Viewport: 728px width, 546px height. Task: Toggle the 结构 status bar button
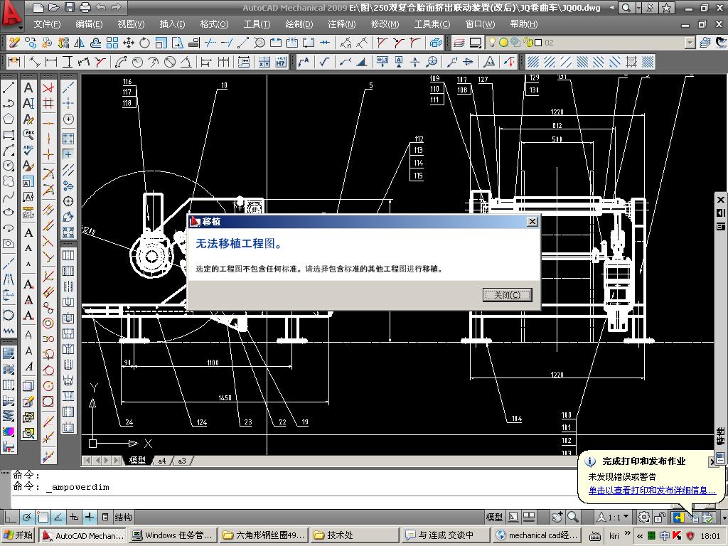point(123,517)
